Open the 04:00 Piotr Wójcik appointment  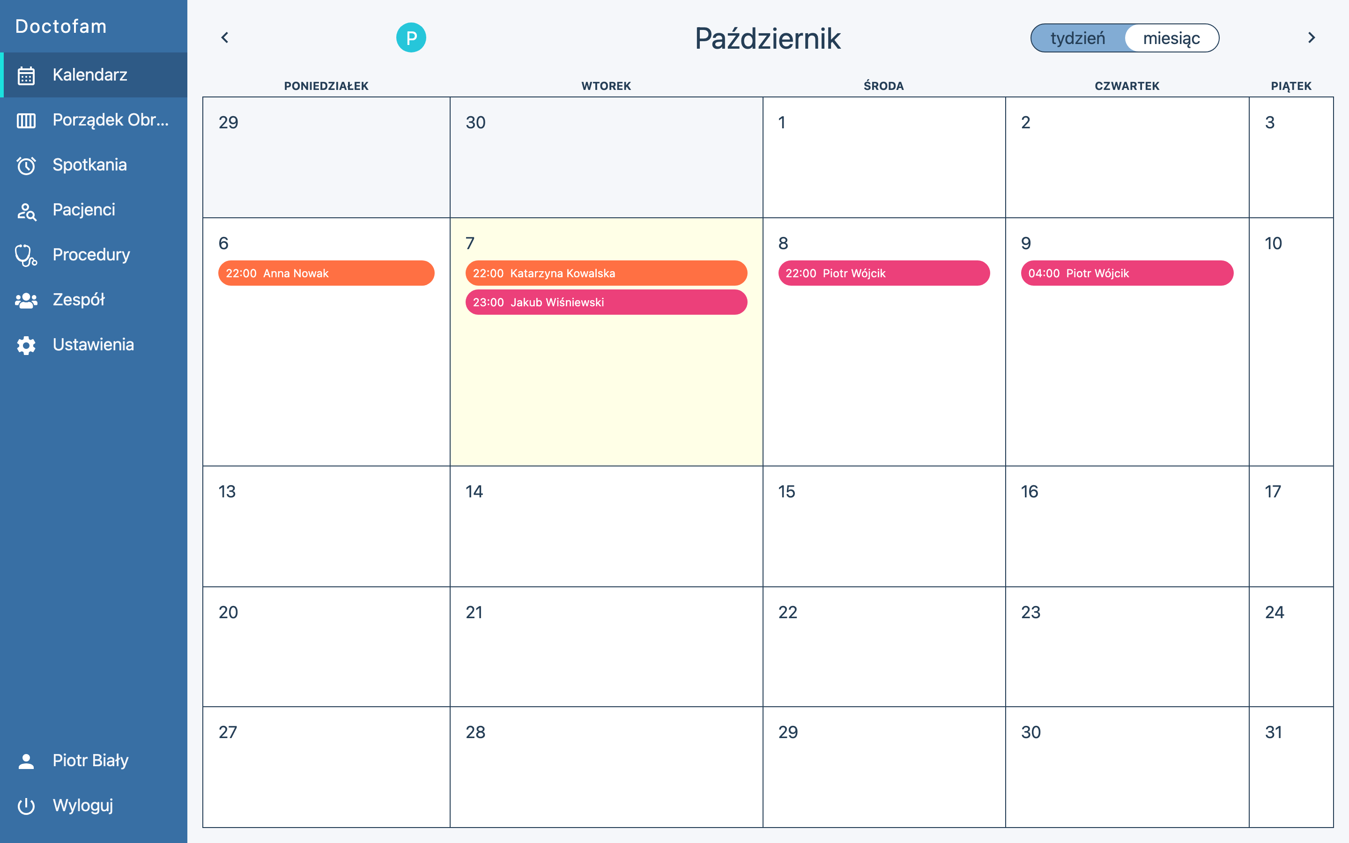(x=1127, y=273)
